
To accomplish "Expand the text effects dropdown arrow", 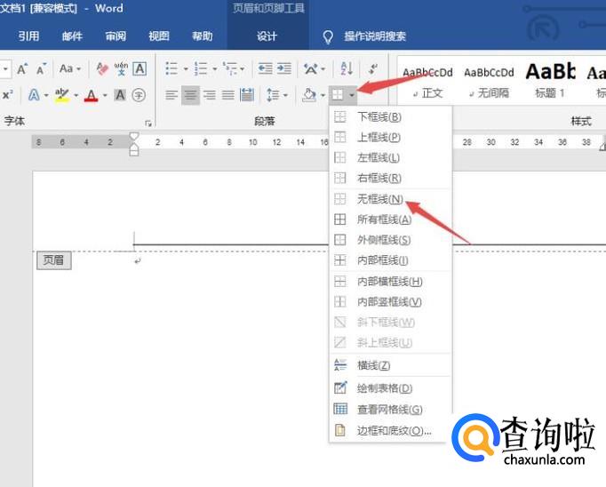I will coord(46,95).
